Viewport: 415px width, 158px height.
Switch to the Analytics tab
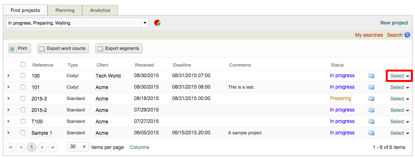click(100, 10)
